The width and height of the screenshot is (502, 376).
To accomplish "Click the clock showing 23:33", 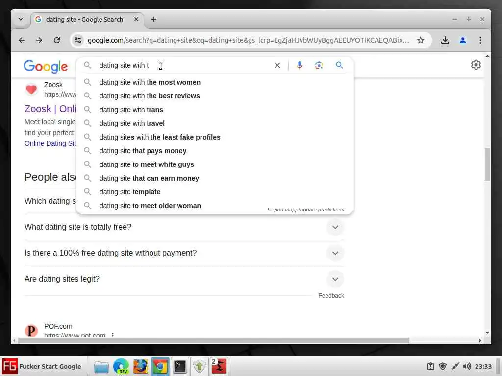I will click(483, 366).
